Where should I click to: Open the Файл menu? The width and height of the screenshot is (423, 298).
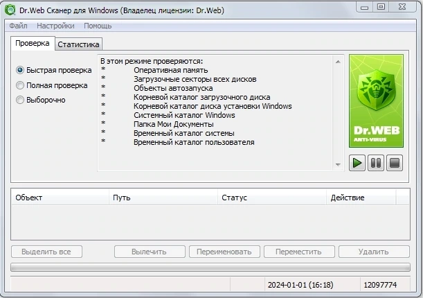coord(18,26)
